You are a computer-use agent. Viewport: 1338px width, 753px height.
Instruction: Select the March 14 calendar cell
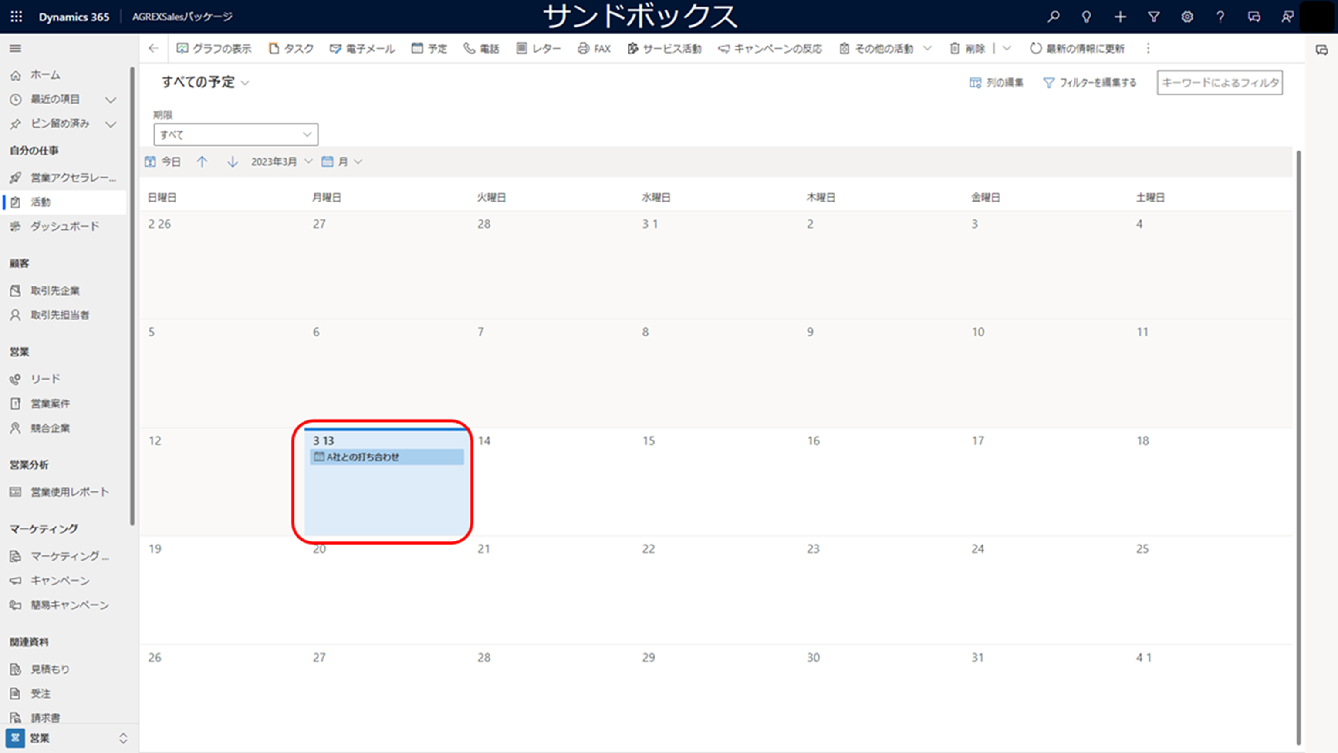point(551,482)
